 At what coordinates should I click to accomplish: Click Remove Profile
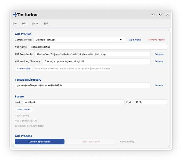[156, 40]
